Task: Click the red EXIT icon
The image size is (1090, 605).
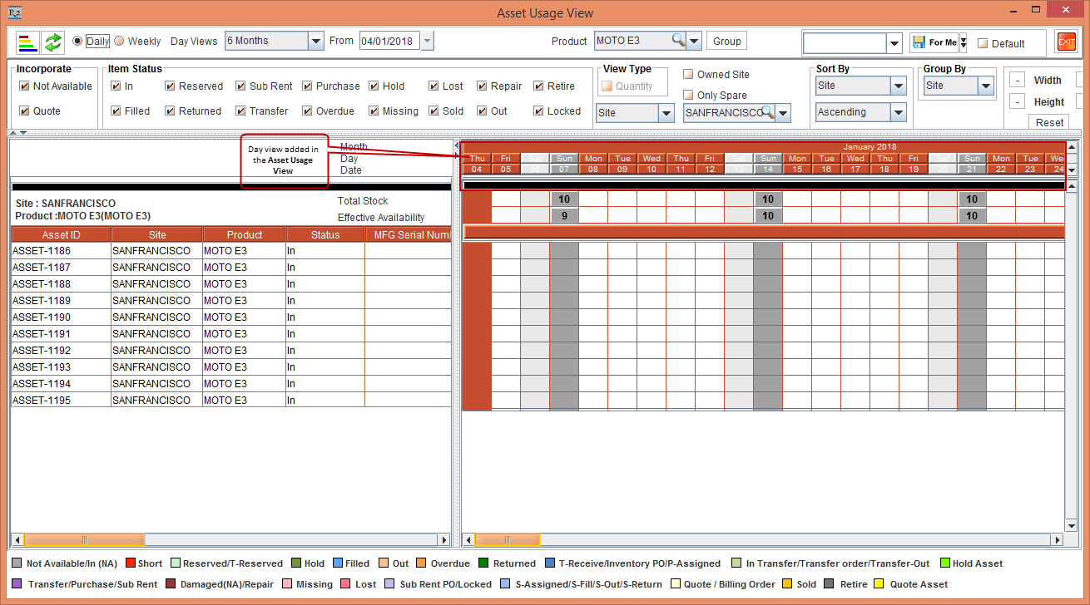Action: [x=1066, y=42]
